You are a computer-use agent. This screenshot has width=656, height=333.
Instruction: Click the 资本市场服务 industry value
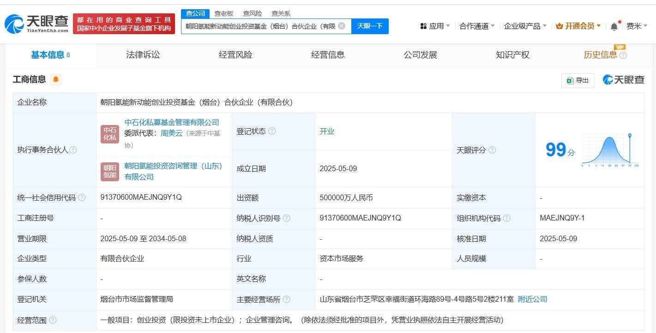342,259
